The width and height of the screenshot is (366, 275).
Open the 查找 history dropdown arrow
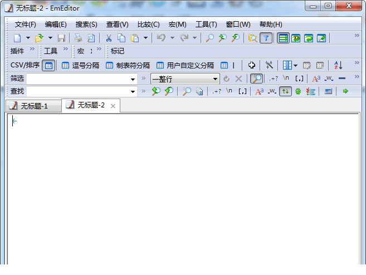(x=133, y=91)
